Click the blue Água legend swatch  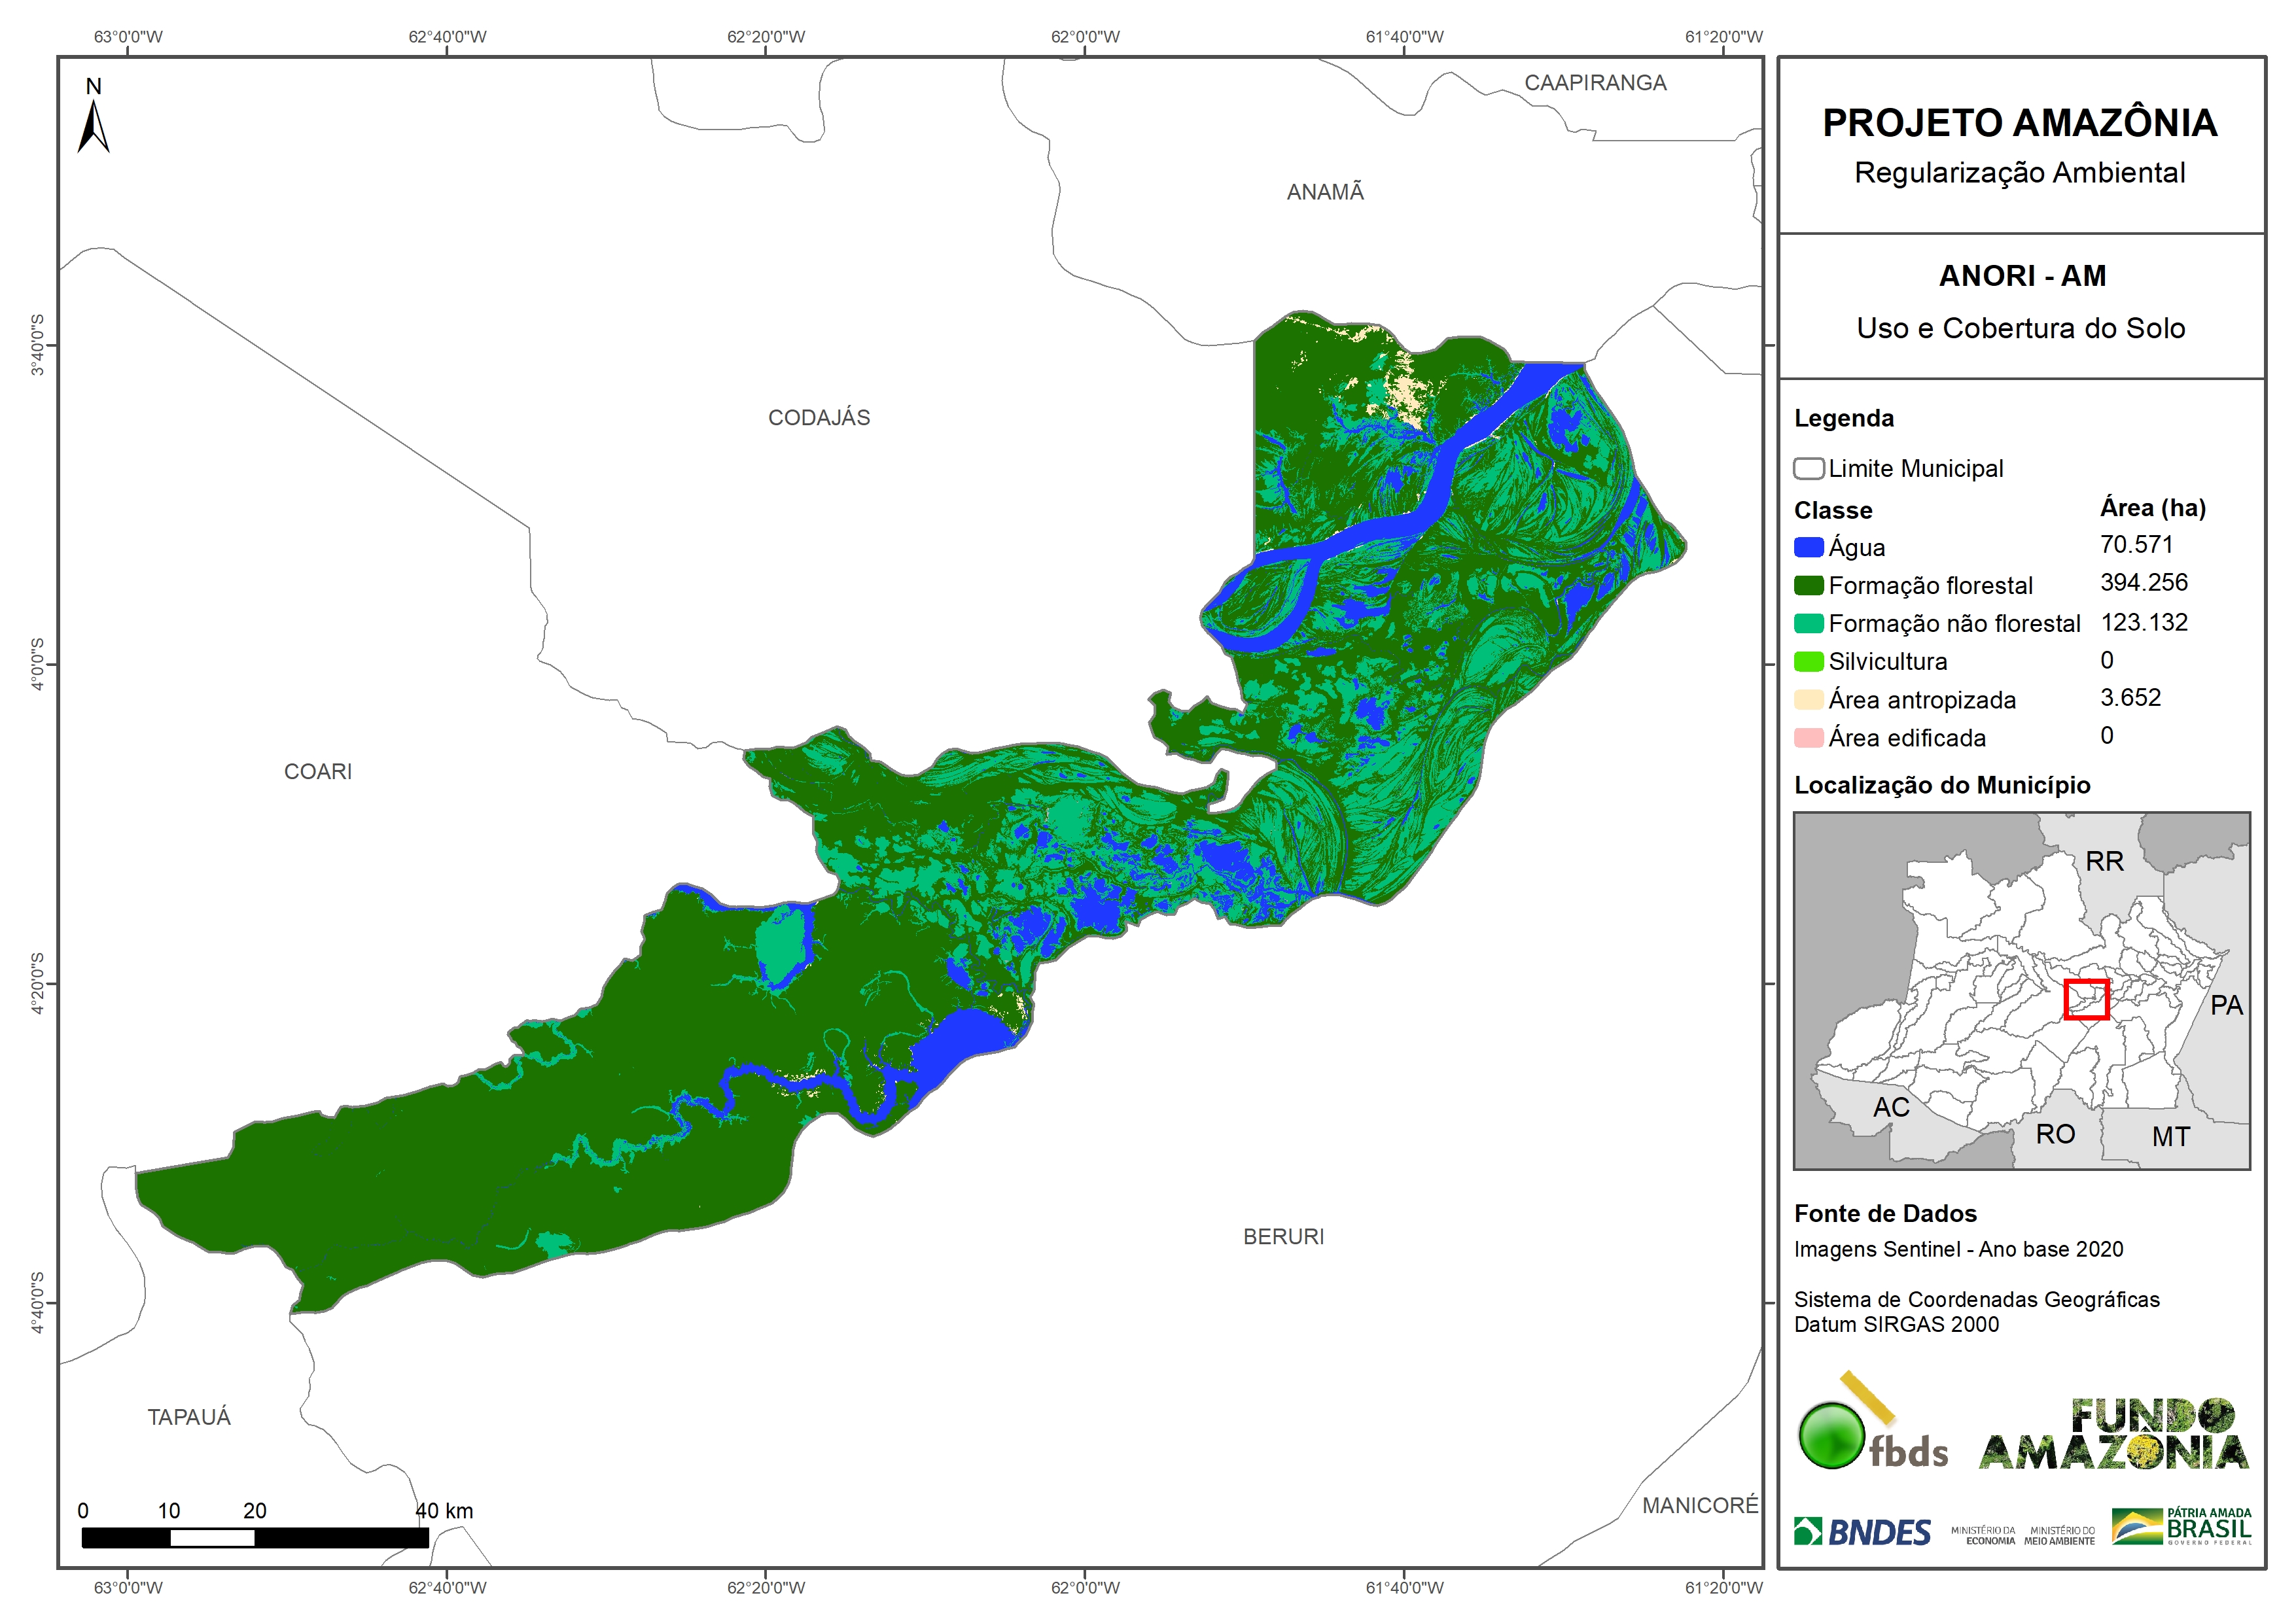pyautogui.click(x=1808, y=547)
